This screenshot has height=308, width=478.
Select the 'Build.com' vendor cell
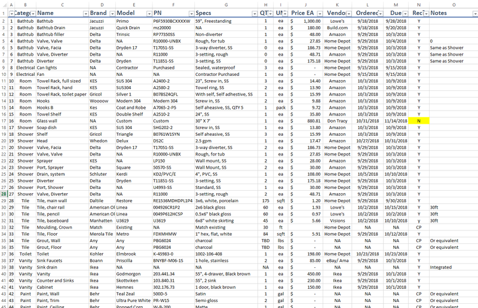pyautogui.click(x=337, y=28)
